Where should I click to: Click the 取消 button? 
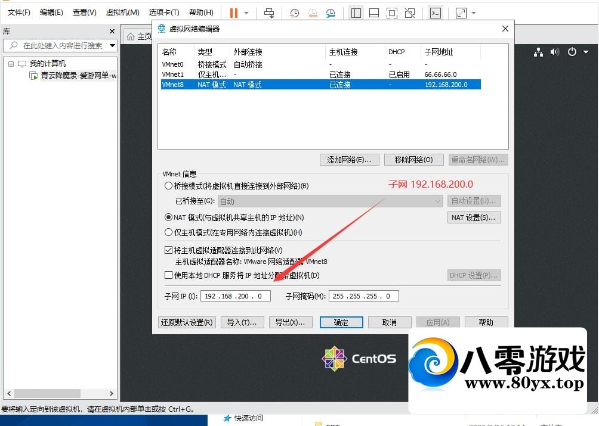(390, 322)
